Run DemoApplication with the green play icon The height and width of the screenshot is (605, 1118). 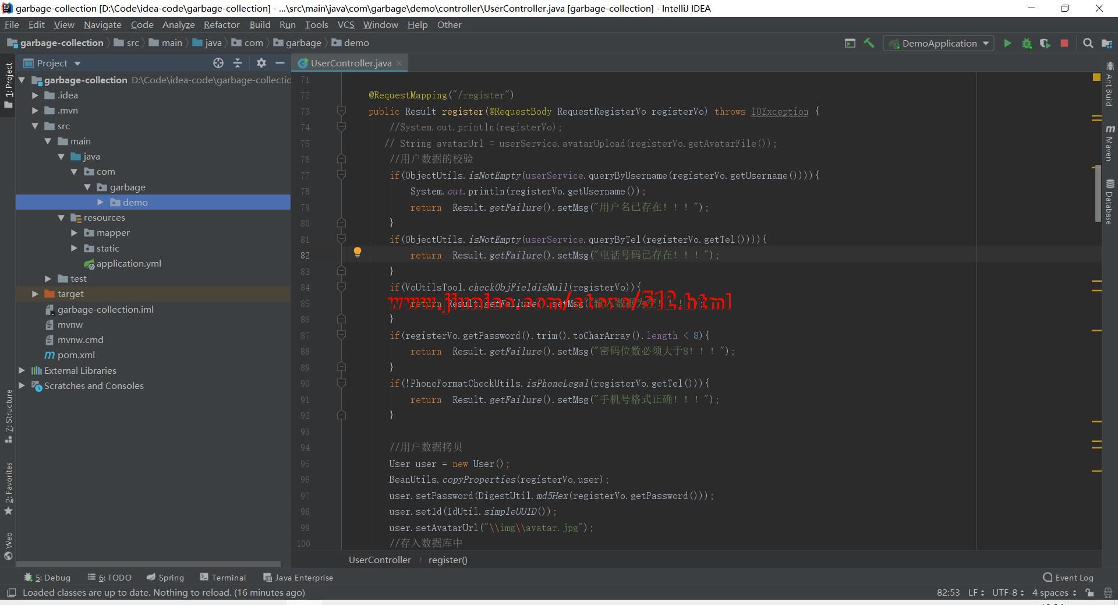click(x=1007, y=43)
